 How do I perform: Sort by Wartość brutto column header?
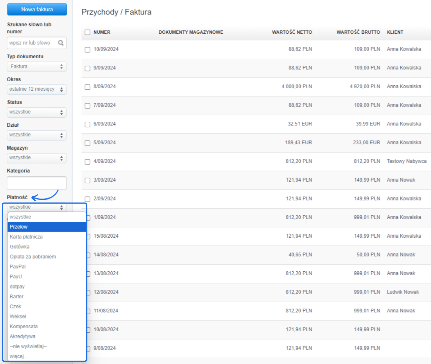[358, 32]
